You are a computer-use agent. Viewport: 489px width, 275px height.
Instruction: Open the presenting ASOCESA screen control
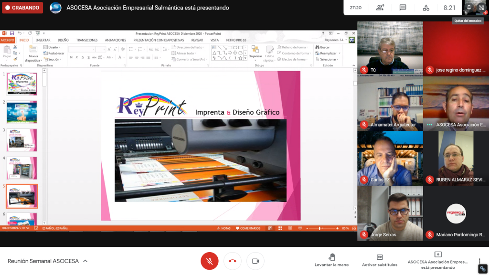(x=438, y=260)
